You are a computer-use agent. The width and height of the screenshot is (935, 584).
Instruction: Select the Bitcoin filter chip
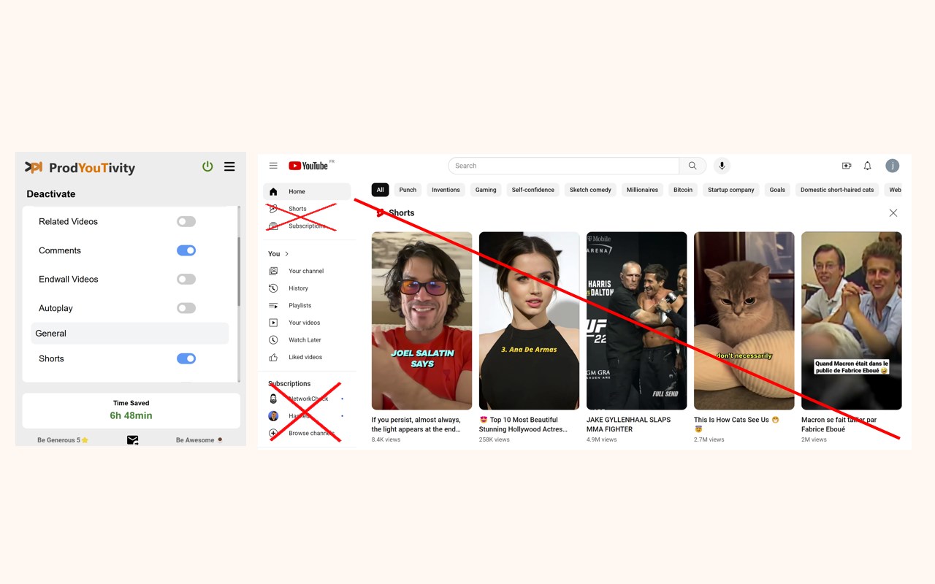click(x=683, y=190)
